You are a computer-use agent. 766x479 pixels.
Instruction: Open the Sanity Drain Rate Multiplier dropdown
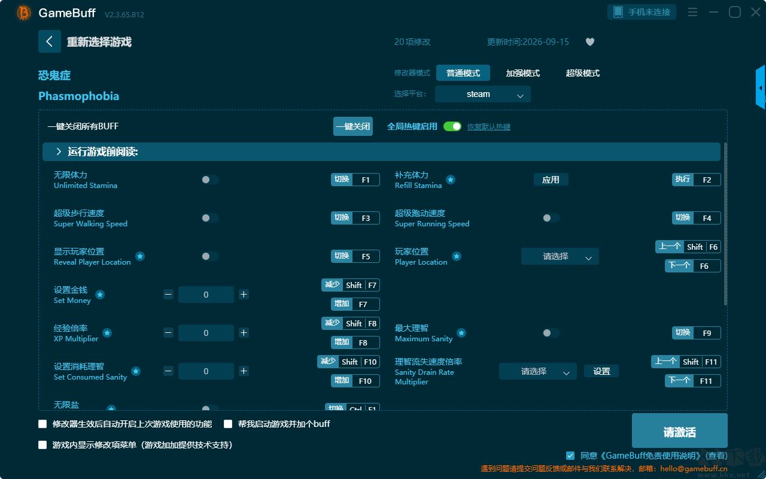(538, 371)
